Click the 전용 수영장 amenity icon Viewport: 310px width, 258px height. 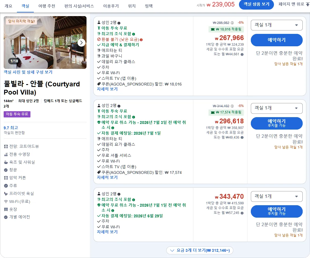6,154
